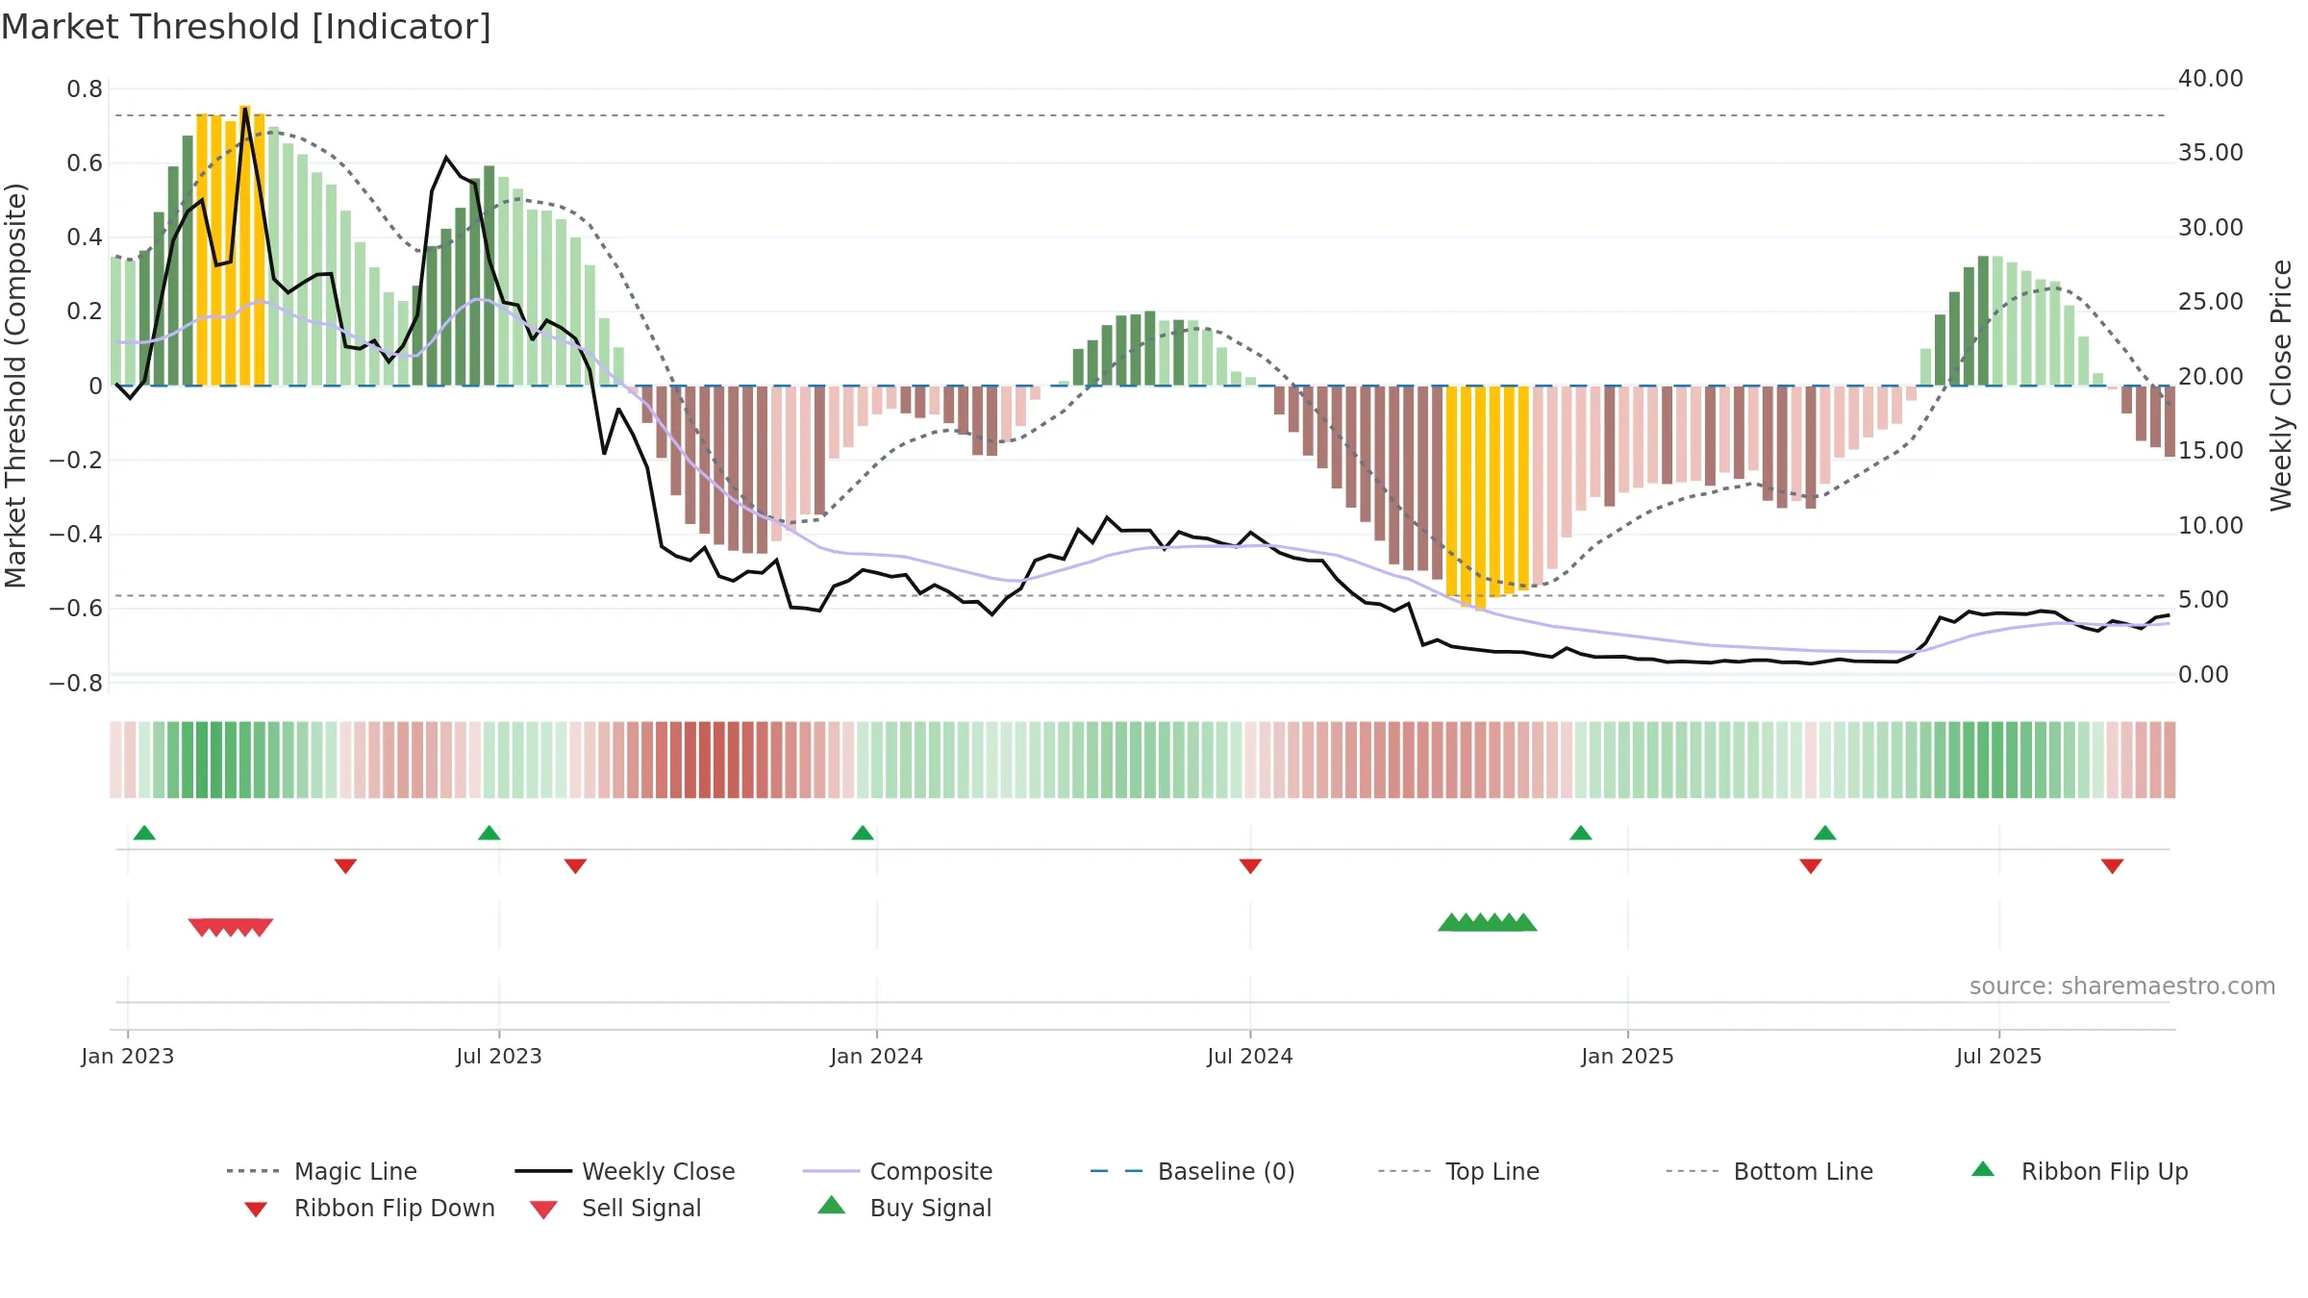This screenshot has width=2308, height=1298.
Task: Click the Jan 2023 x-axis label
Action: tap(128, 1057)
